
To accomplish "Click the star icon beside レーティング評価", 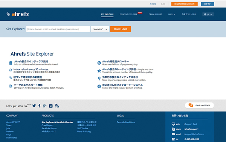I will point(99,71).
